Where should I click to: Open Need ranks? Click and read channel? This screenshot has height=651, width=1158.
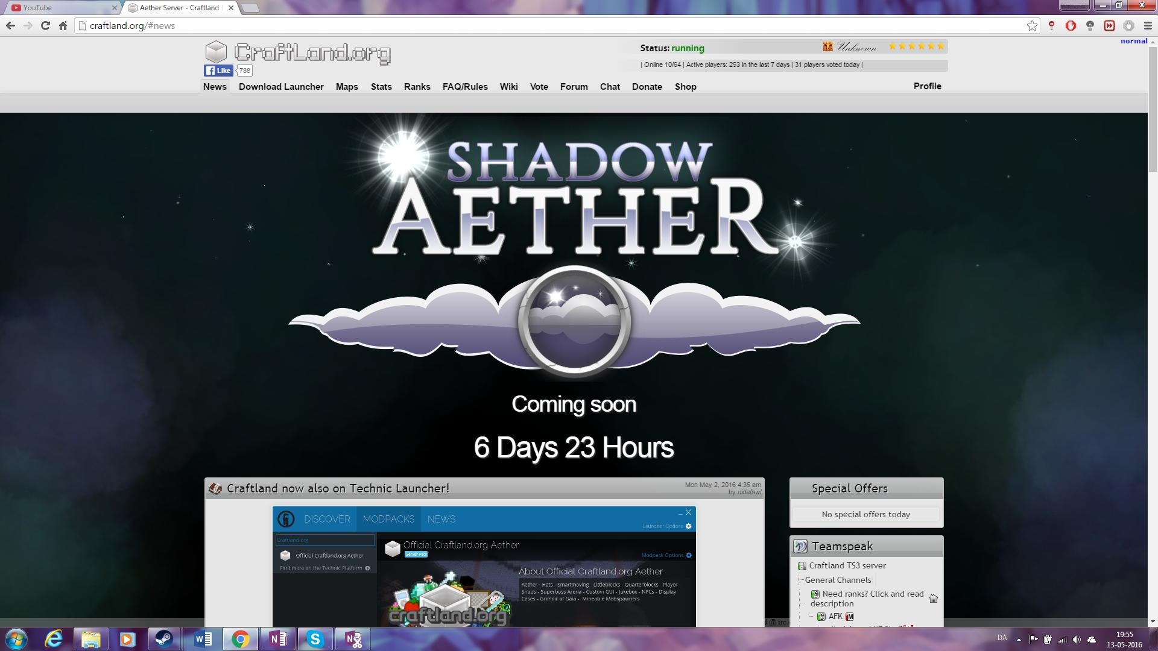[x=867, y=599]
